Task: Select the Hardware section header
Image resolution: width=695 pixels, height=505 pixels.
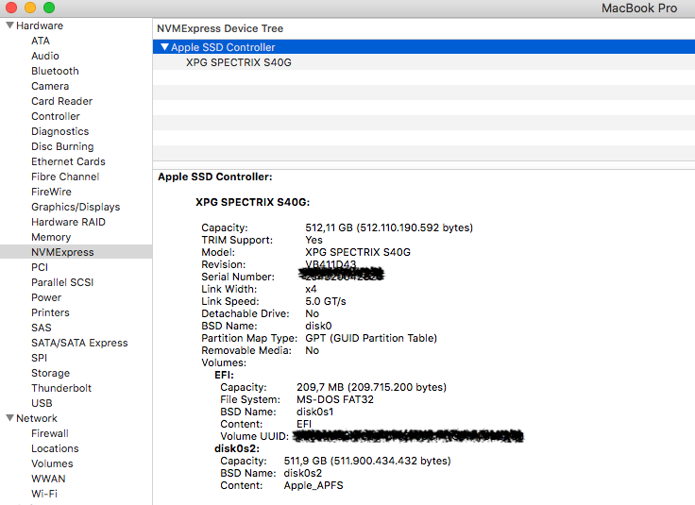Action: (x=40, y=25)
